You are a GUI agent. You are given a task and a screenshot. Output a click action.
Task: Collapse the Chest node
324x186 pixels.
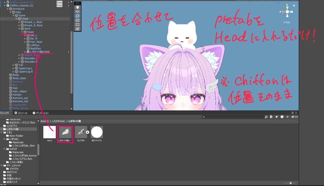[x=16, y=19]
